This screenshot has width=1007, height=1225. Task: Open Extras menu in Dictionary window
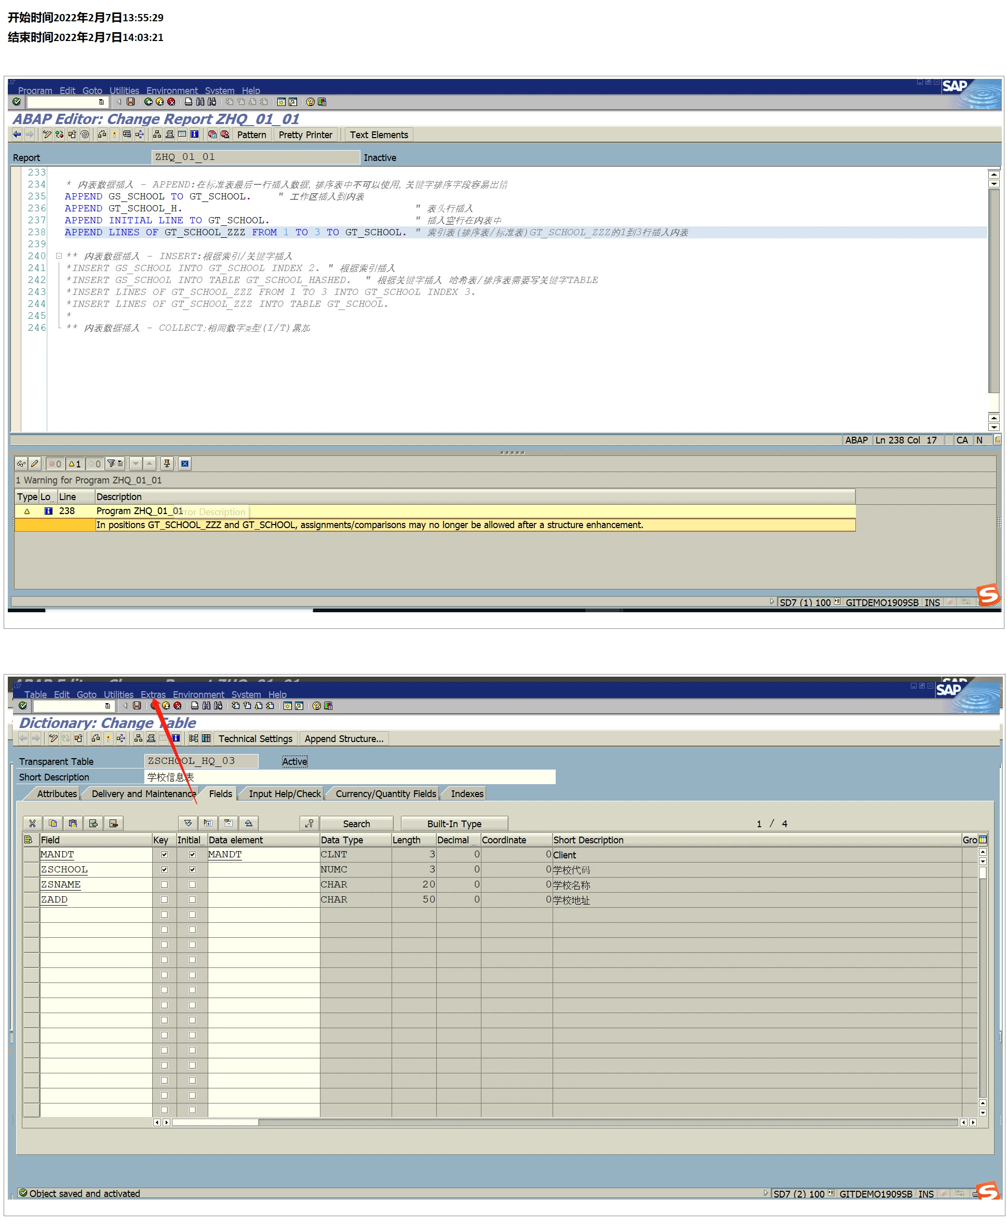click(x=153, y=695)
